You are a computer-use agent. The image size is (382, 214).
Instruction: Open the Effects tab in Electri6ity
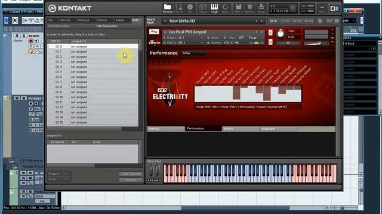(x=241, y=129)
